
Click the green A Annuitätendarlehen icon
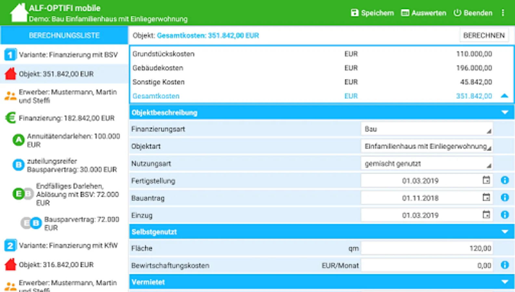[x=19, y=140]
